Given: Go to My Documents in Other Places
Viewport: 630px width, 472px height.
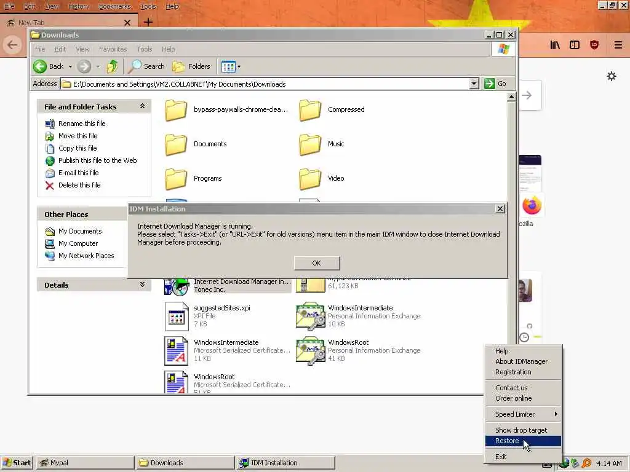Looking at the screenshot, I should (80, 231).
